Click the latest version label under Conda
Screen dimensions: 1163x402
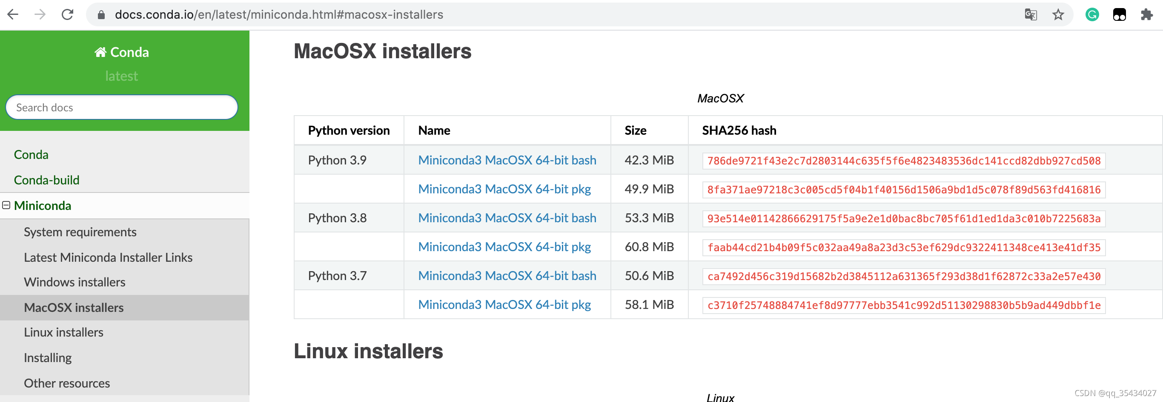pos(121,76)
